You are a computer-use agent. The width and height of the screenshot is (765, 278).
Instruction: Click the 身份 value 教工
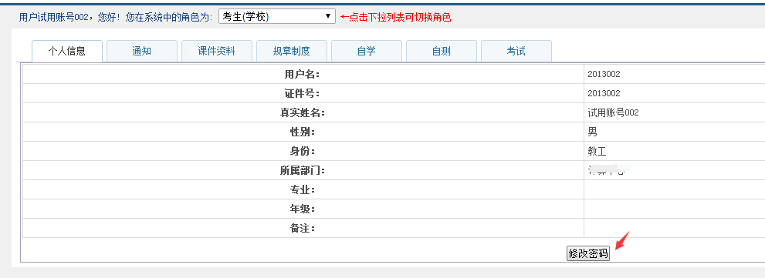pos(597,152)
